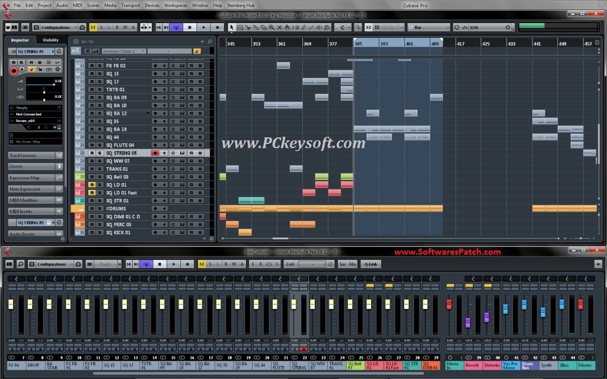Image resolution: width=607 pixels, height=379 pixels.
Task: Click the Not Connected input routing field
Action: pyautogui.click(x=35, y=114)
